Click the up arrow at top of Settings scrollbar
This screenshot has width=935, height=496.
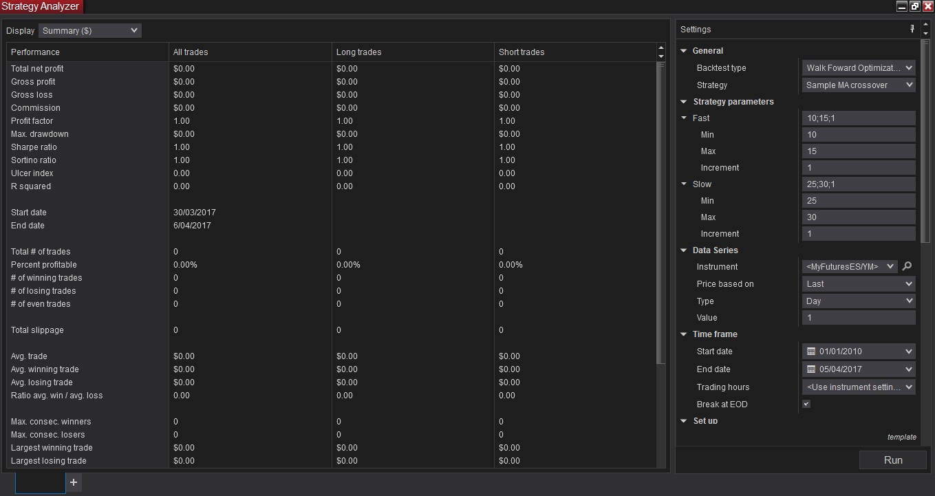(x=925, y=25)
